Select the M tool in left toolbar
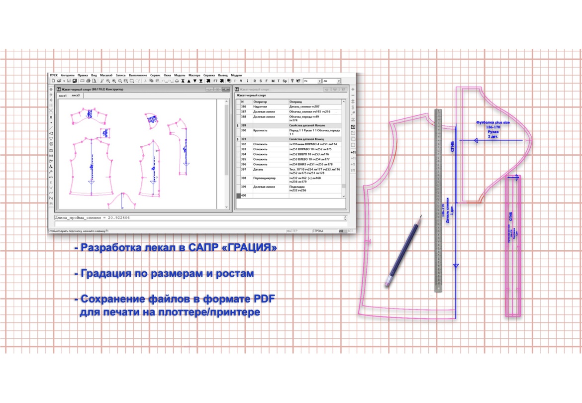Image resolution: width=582 pixels, height=403 pixels. 51,204
